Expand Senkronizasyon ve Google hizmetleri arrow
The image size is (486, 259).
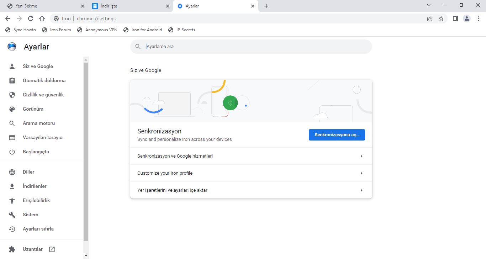tap(361, 156)
